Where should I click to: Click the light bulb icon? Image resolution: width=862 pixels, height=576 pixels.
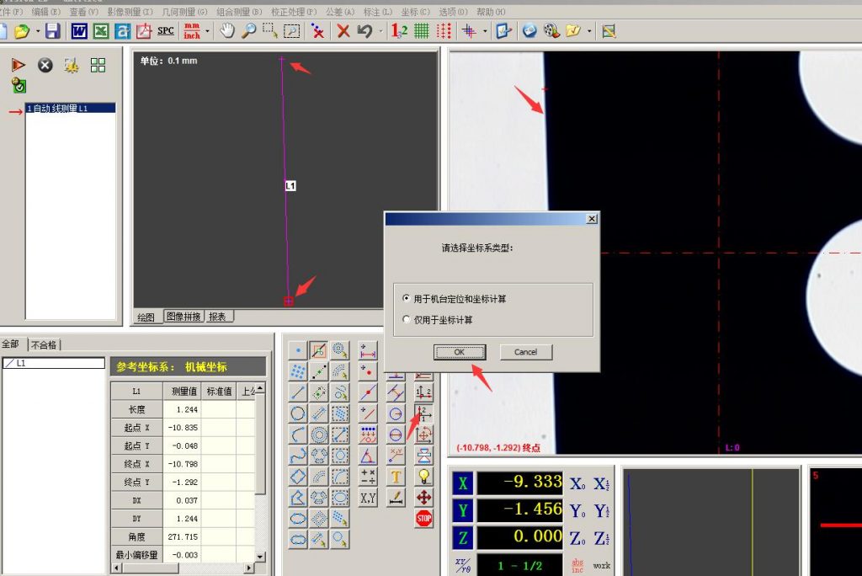pyautogui.click(x=423, y=477)
